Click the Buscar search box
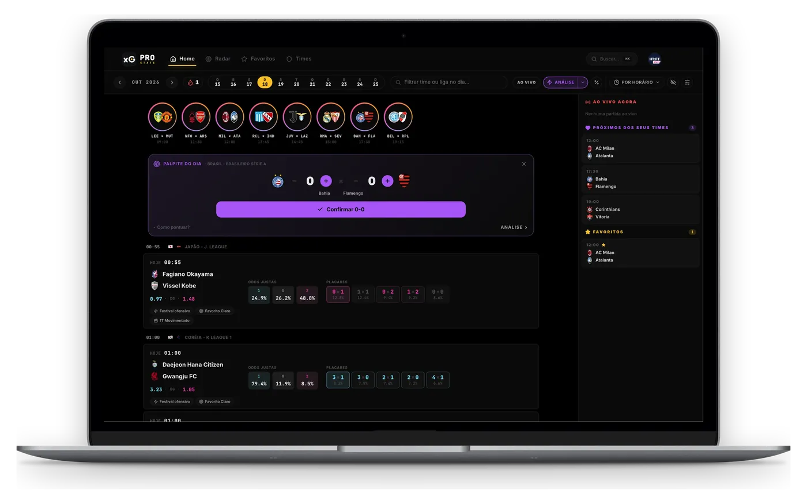 point(611,59)
